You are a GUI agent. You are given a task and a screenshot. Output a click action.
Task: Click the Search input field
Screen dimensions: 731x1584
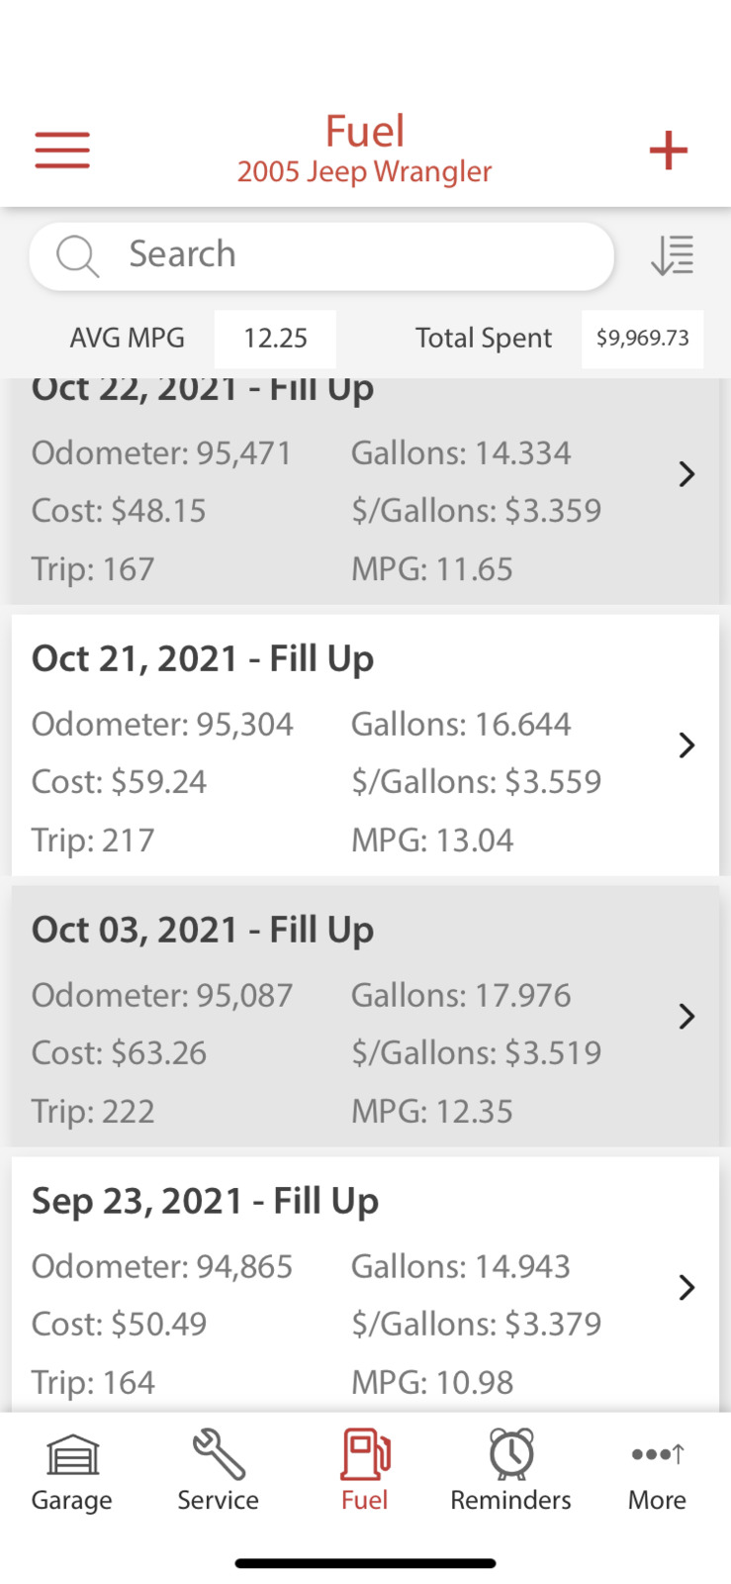tap(356, 255)
